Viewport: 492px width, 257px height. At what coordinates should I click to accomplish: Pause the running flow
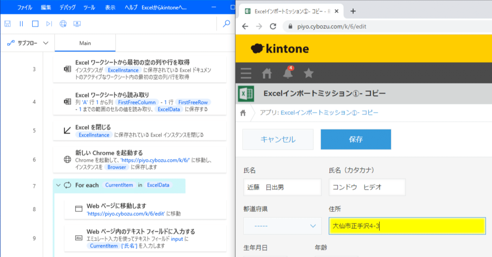(x=21, y=24)
